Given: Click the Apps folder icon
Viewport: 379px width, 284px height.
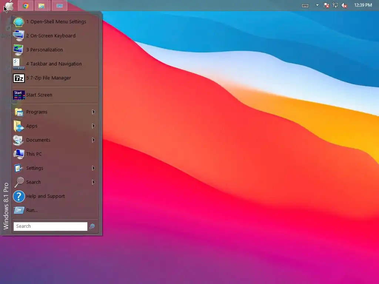Looking at the screenshot, I should pyautogui.click(x=19, y=126).
